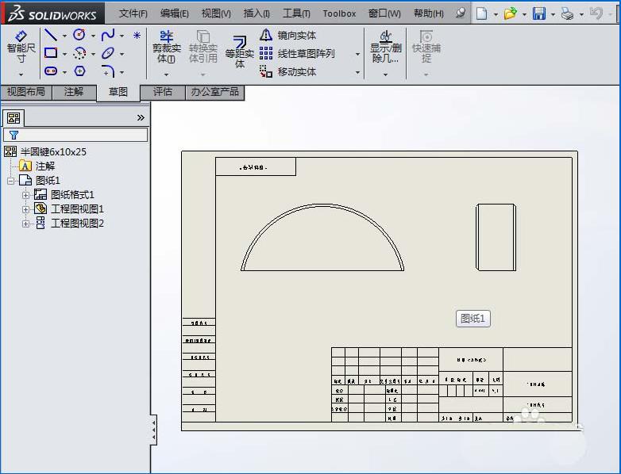Open dropdown arrow next to Line tool
Image resolution: width=621 pixels, height=474 pixels.
pyautogui.click(x=64, y=36)
